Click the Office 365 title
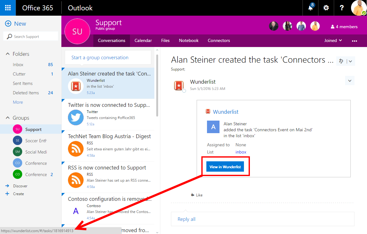 pyautogui.click(x=38, y=8)
